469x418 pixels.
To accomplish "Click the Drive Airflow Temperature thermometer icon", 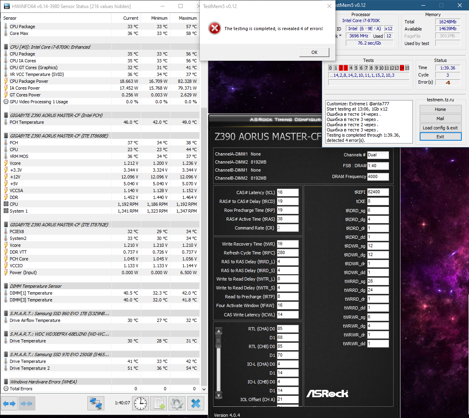I will coord(6,320).
